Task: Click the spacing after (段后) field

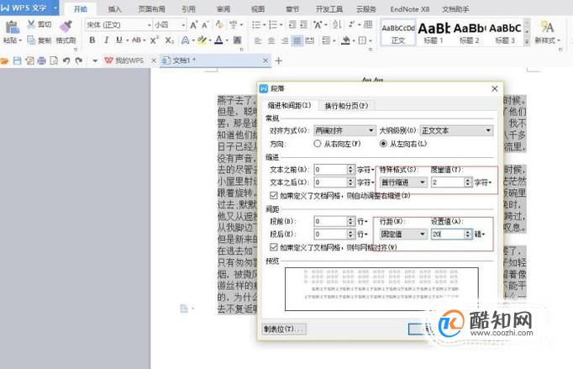Action: pyautogui.click(x=334, y=234)
